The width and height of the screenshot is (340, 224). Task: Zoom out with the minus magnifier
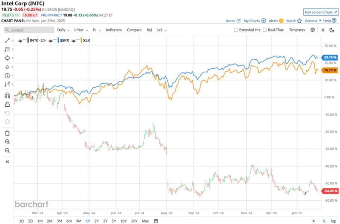point(7,151)
